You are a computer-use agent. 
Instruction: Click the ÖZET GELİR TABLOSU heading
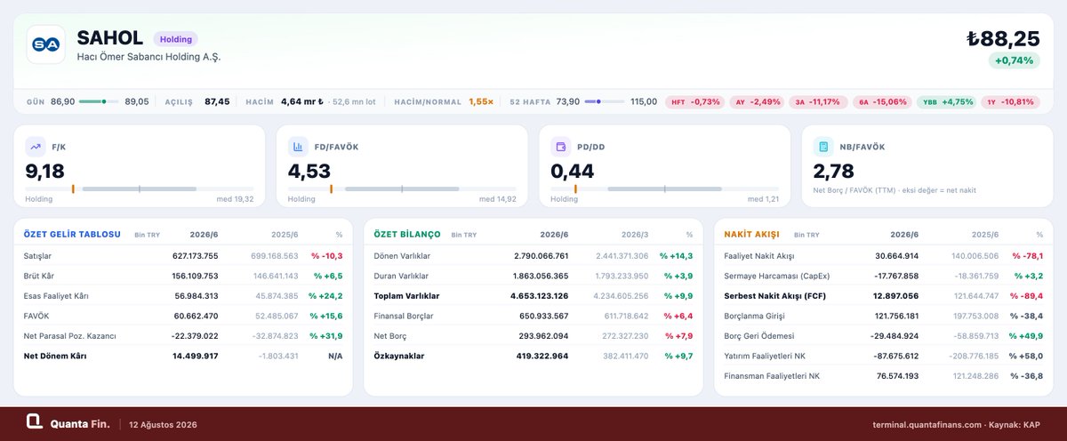pos(70,234)
